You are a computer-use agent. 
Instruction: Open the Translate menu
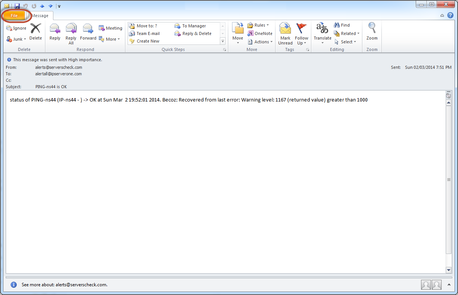pyautogui.click(x=322, y=34)
